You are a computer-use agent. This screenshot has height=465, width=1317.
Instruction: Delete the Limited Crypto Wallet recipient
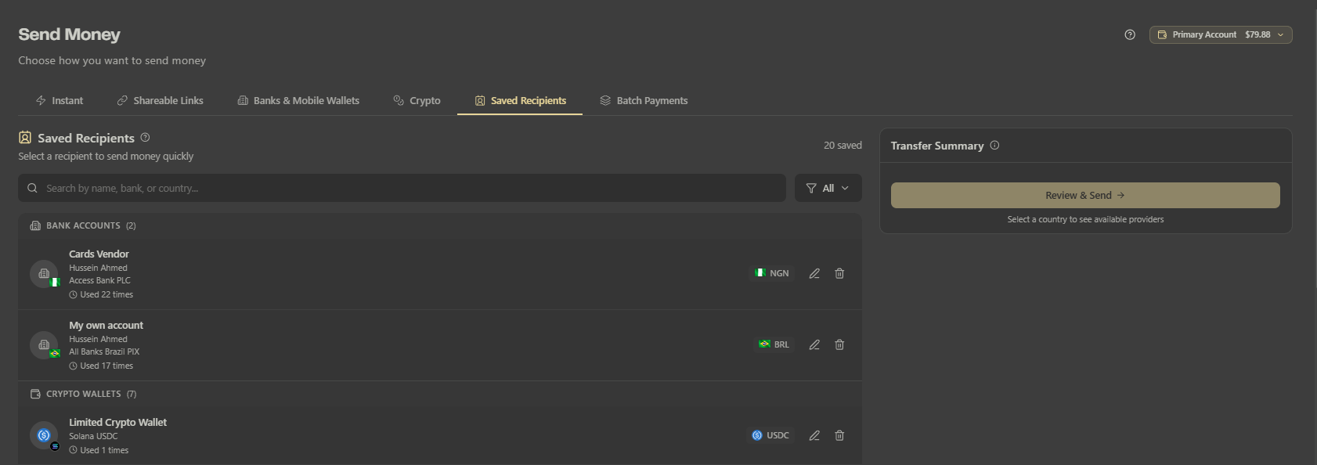839,435
